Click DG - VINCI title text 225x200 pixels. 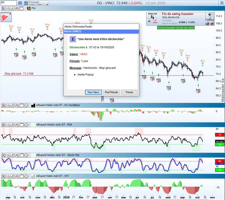(106, 3)
